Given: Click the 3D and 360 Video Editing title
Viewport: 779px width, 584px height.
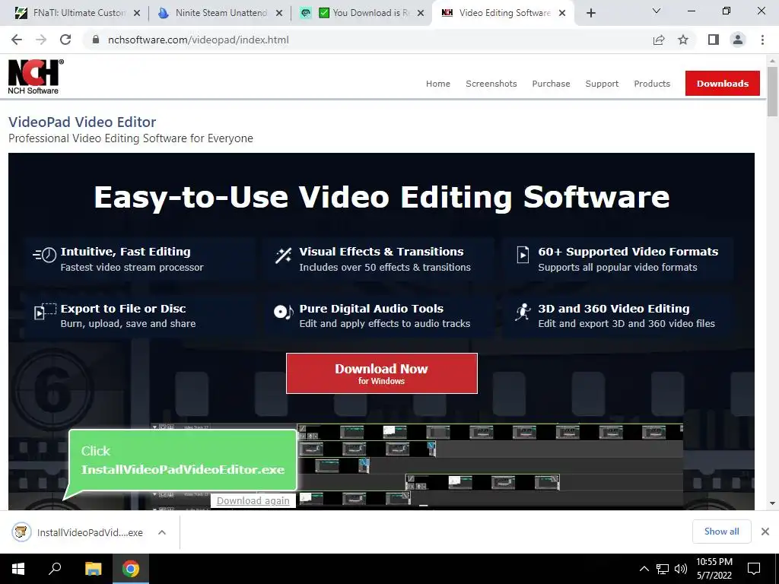Looking at the screenshot, I should pos(614,309).
